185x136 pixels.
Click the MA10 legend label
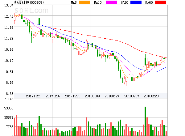click(98, 2)
